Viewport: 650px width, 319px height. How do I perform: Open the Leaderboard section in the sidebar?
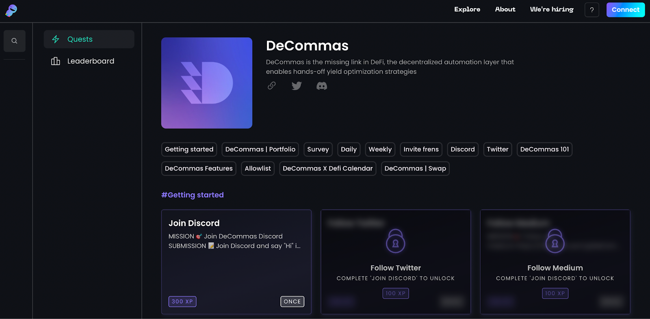(x=89, y=61)
